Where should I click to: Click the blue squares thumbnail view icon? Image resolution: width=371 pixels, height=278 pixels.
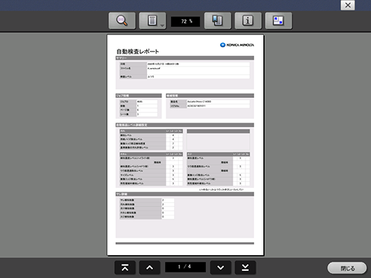[x=278, y=21]
